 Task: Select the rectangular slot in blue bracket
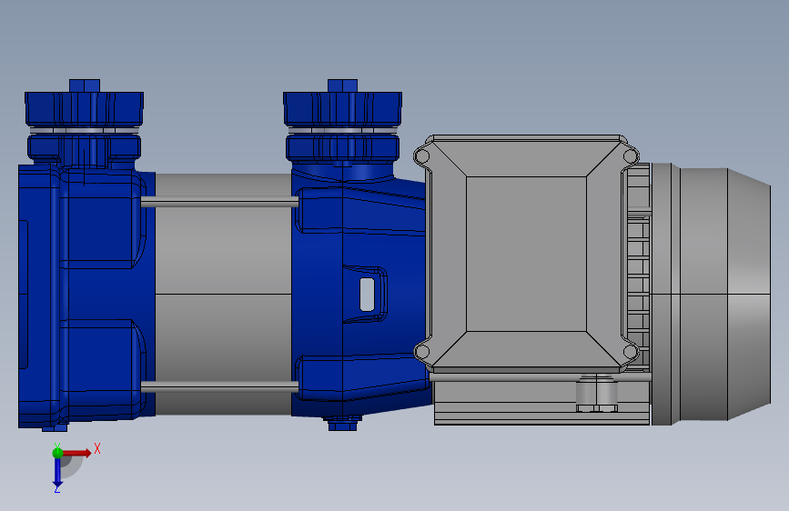click(x=368, y=295)
